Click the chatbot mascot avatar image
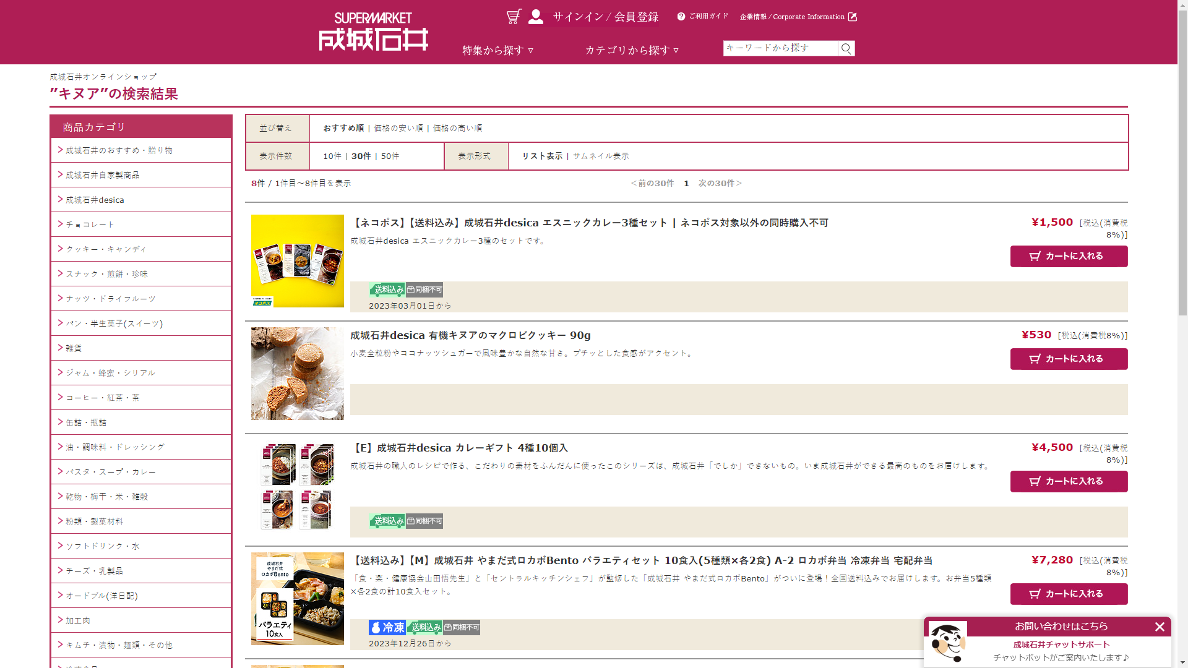The height and width of the screenshot is (668, 1188). click(x=947, y=642)
